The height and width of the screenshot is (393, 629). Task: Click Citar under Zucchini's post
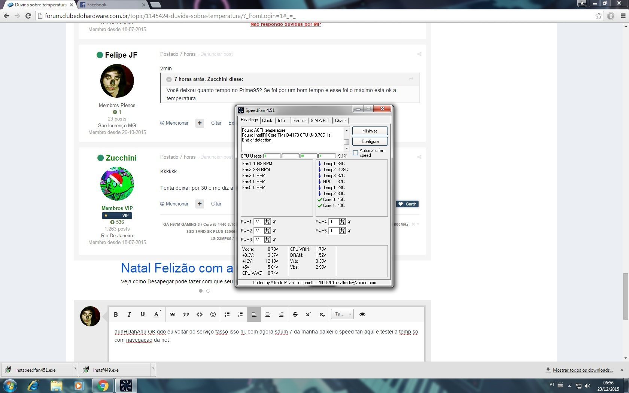pyautogui.click(x=216, y=204)
